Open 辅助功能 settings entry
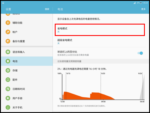 click(x=27, y=23)
